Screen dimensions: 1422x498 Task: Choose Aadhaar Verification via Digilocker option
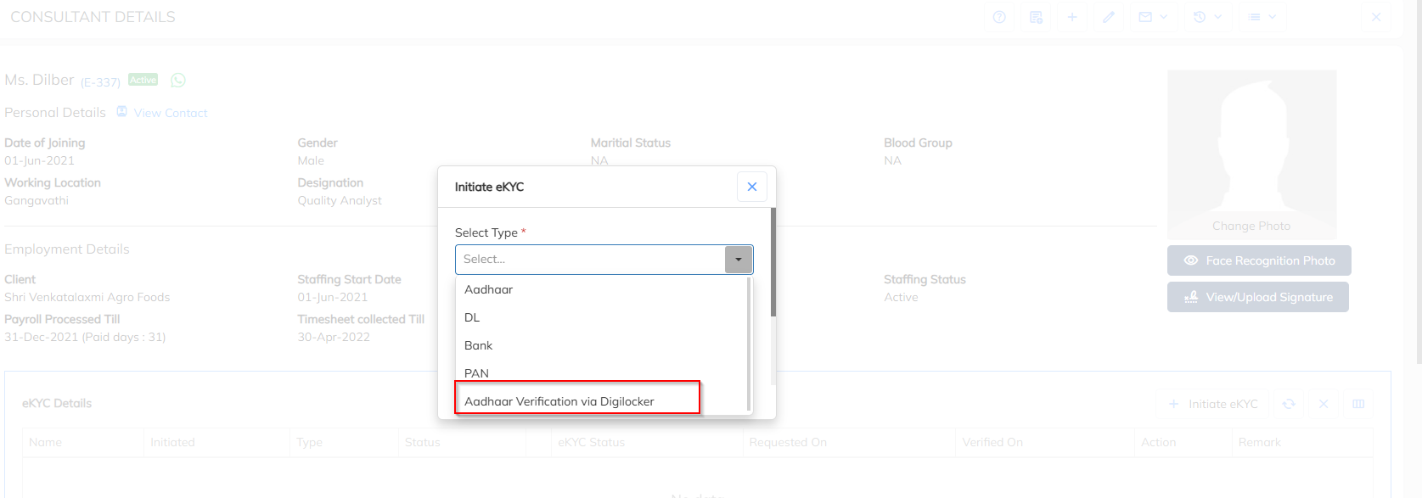559,401
